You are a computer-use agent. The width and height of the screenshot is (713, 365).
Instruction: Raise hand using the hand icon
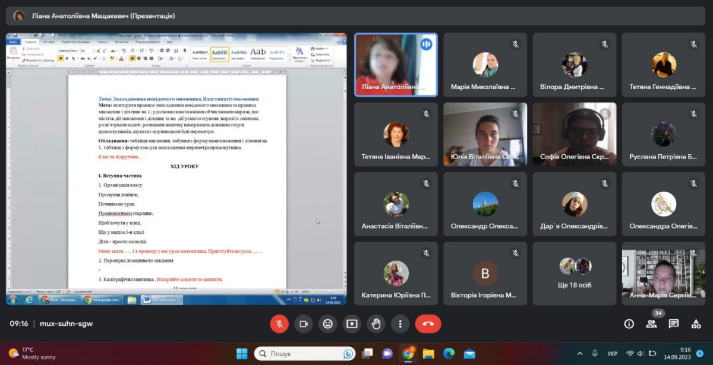pos(376,323)
